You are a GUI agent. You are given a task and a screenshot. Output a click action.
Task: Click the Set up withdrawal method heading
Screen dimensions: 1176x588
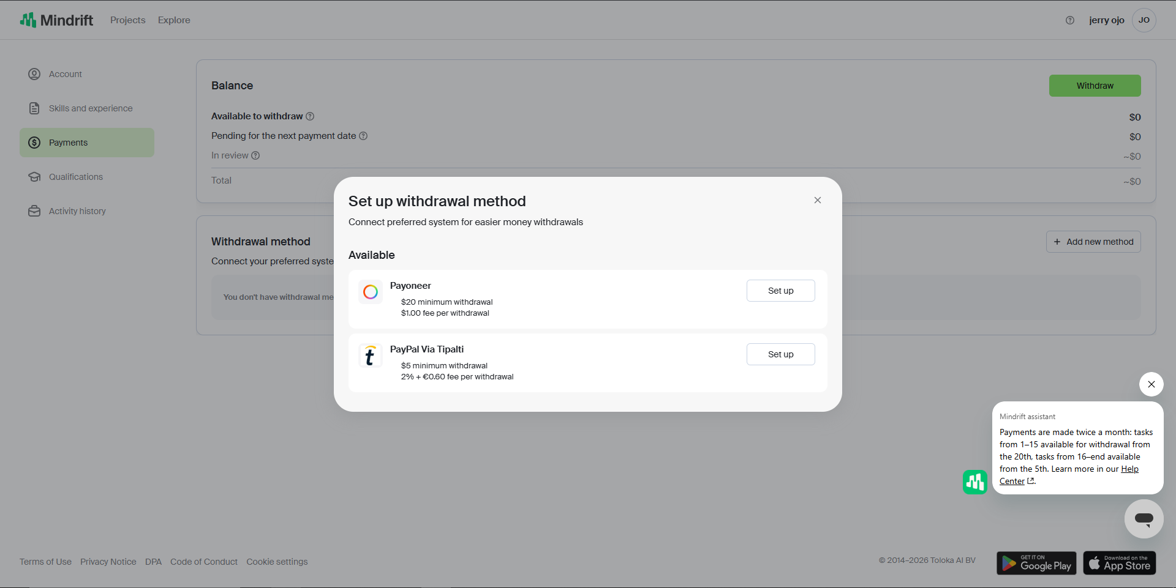click(437, 201)
